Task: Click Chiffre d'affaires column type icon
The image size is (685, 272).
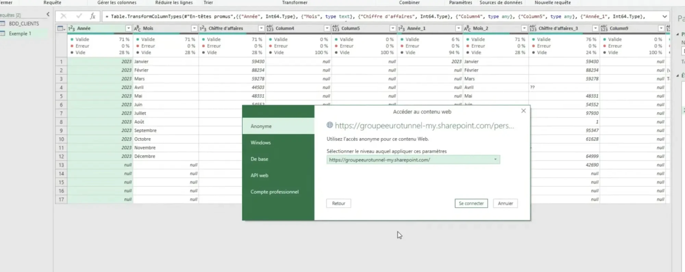Action: tap(203, 28)
